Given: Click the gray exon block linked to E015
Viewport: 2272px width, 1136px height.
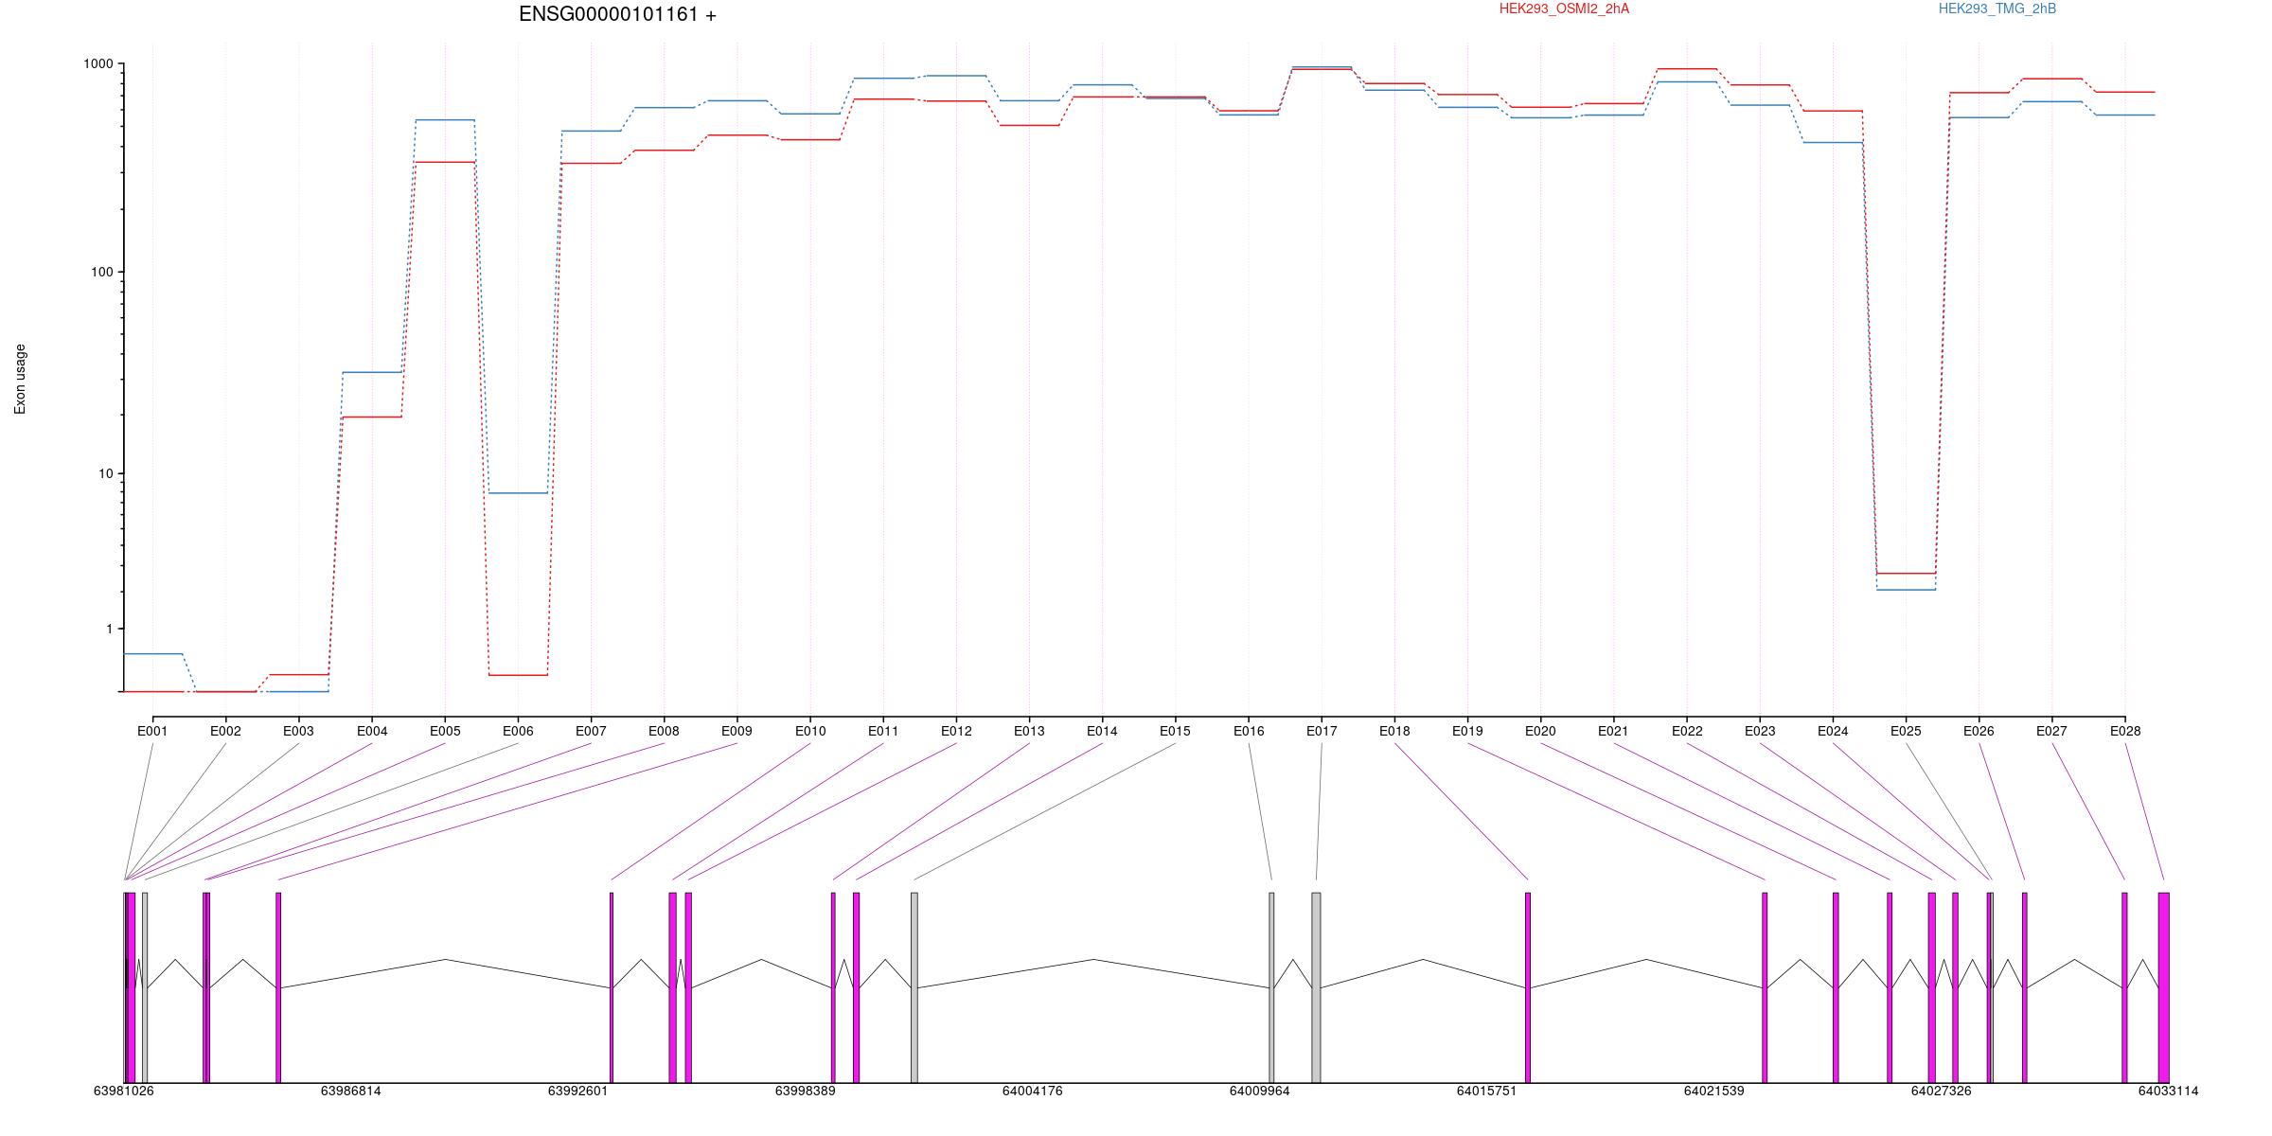Looking at the screenshot, I should click(x=914, y=987).
